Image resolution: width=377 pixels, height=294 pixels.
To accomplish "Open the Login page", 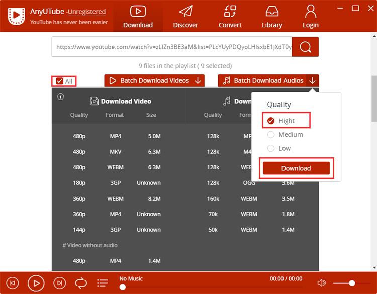I will pos(311,17).
